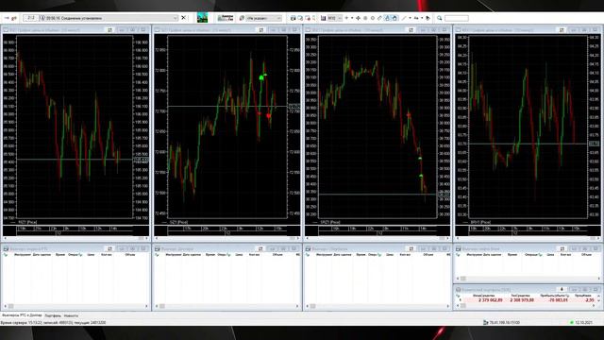Click the settings icon in the SiZ1 chart title bar
This screenshot has width=604, height=340.
tap(261, 29)
